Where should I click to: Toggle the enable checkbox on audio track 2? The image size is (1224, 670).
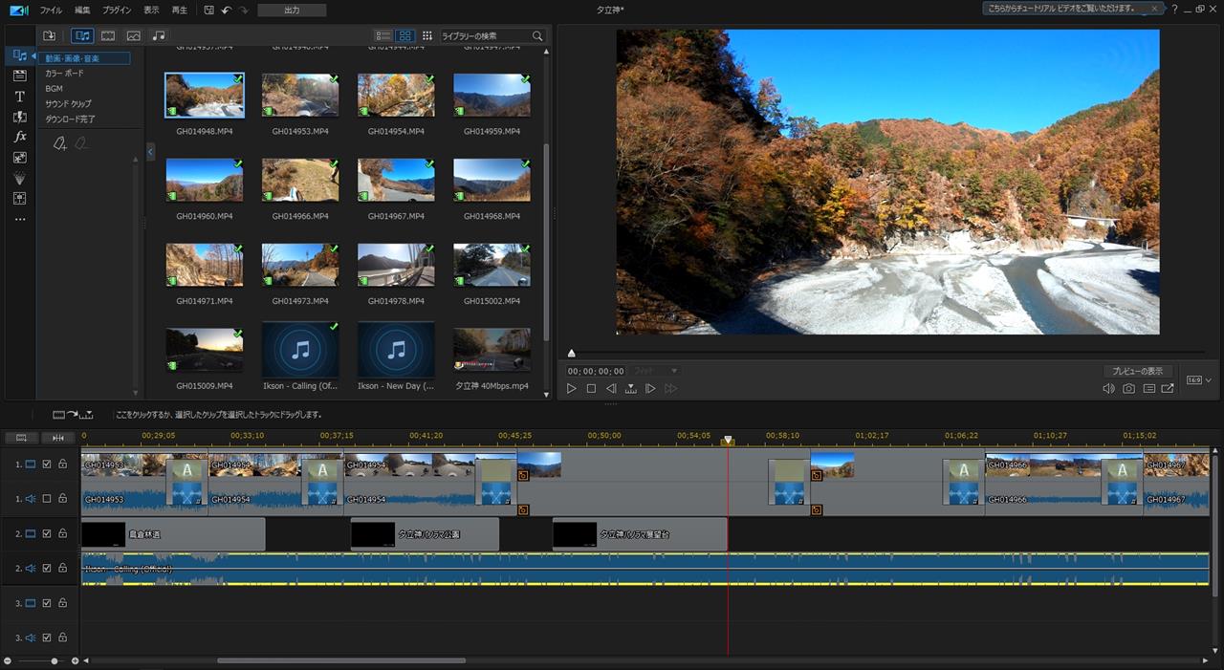coord(47,568)
